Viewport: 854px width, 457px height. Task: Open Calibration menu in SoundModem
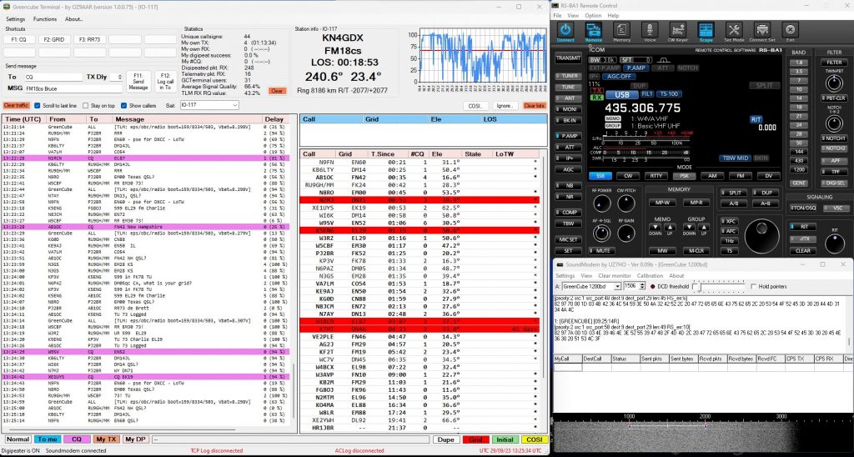(x=650, y=275)
